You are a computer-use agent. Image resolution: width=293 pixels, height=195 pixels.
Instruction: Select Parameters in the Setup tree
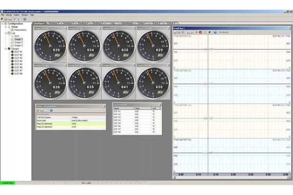point(20,30)
